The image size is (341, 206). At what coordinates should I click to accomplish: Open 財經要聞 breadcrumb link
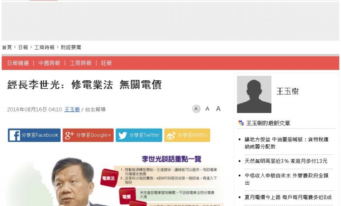71,47
